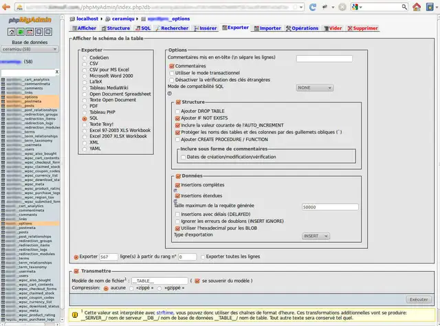Click the ceramiqu breadcrumb link

point(123,19)
